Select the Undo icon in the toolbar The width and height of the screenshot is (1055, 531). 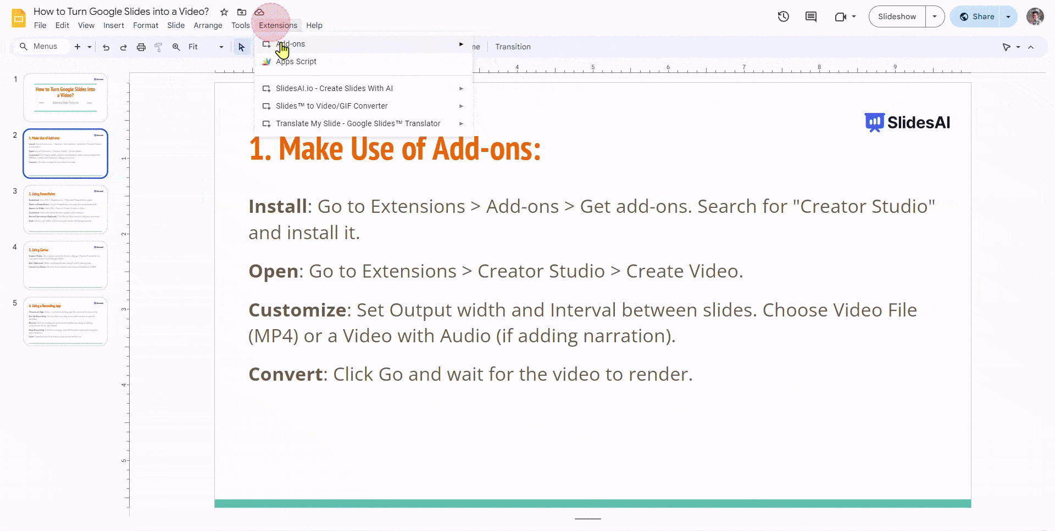[x=106, y=47]
